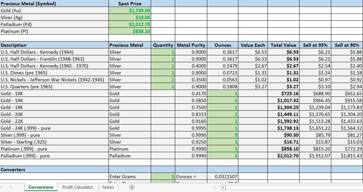
Task: Add a new worksheet with the plus icon
Action: (x=132, y=187)
